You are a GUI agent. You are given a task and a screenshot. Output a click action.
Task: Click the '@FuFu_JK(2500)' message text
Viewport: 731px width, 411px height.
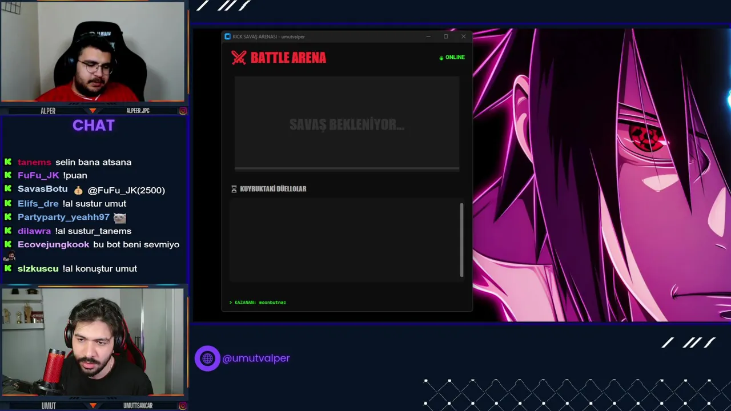(126, 190)
